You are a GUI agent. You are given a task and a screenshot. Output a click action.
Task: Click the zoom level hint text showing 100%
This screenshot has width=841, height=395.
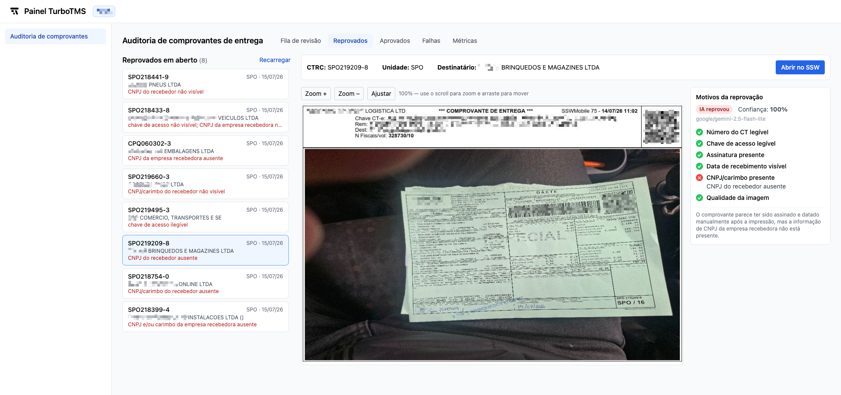point(464,94)
